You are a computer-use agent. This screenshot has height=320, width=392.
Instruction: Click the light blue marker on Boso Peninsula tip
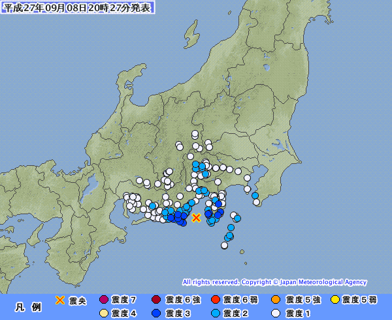click(255, 195)
